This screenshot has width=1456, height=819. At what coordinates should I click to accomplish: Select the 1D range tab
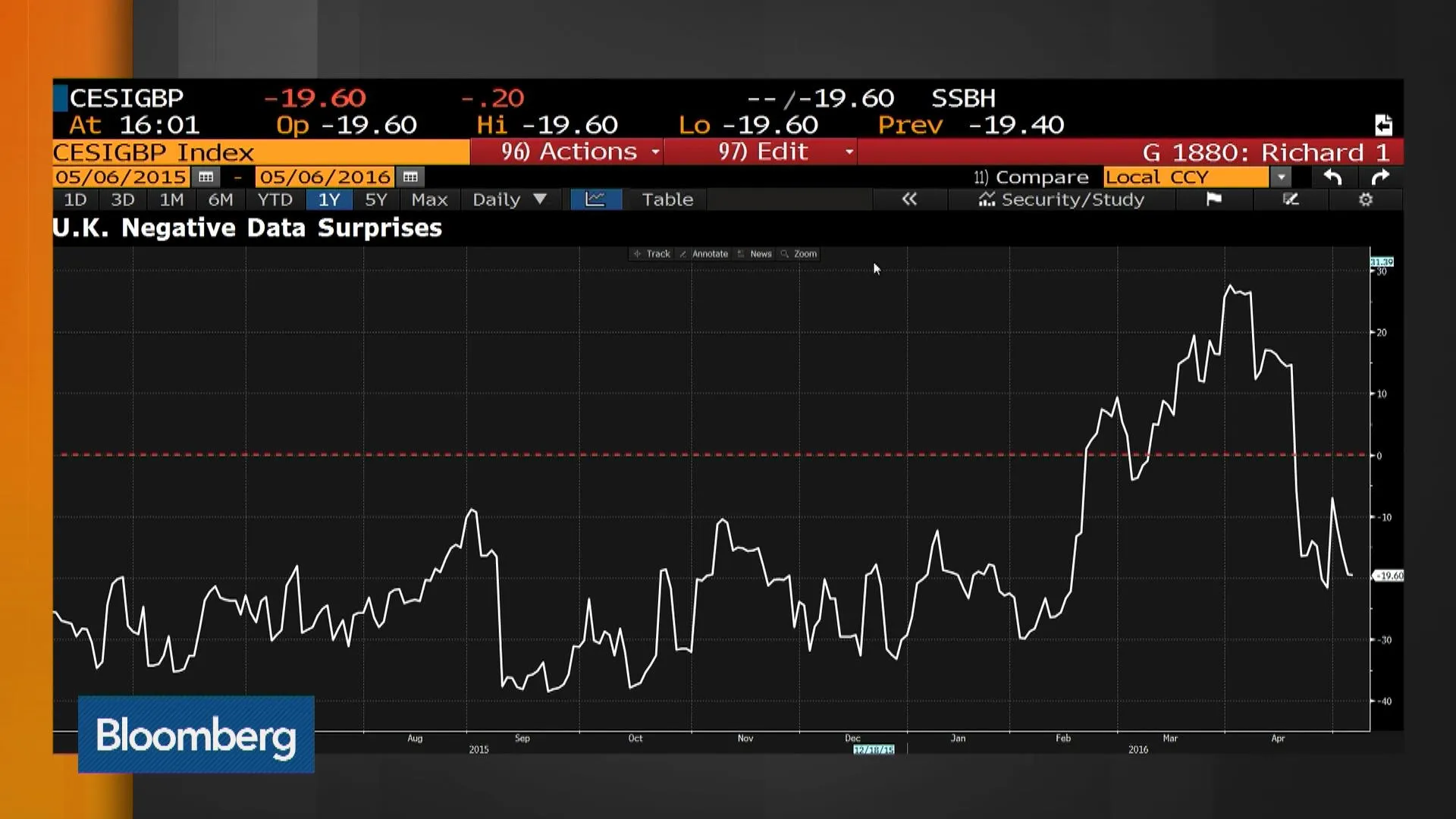click(x=75, y=199)
